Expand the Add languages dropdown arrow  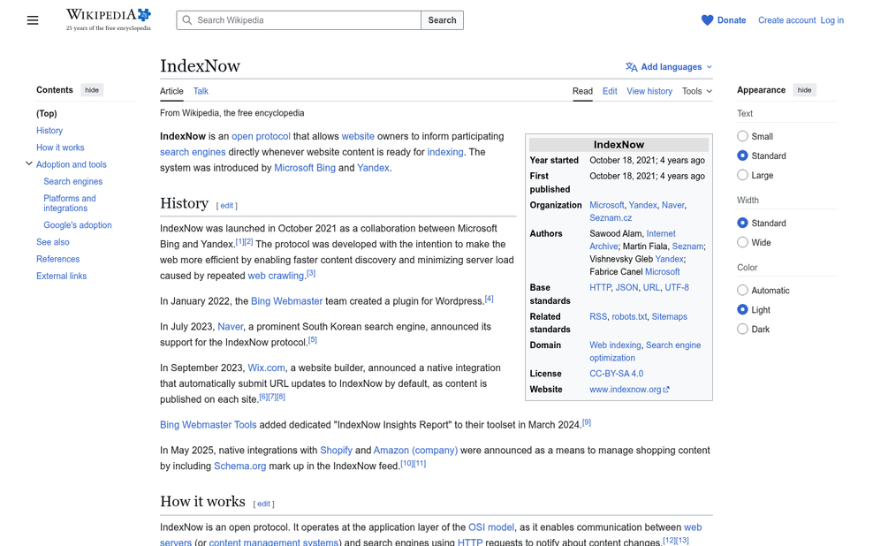[710, 67]
